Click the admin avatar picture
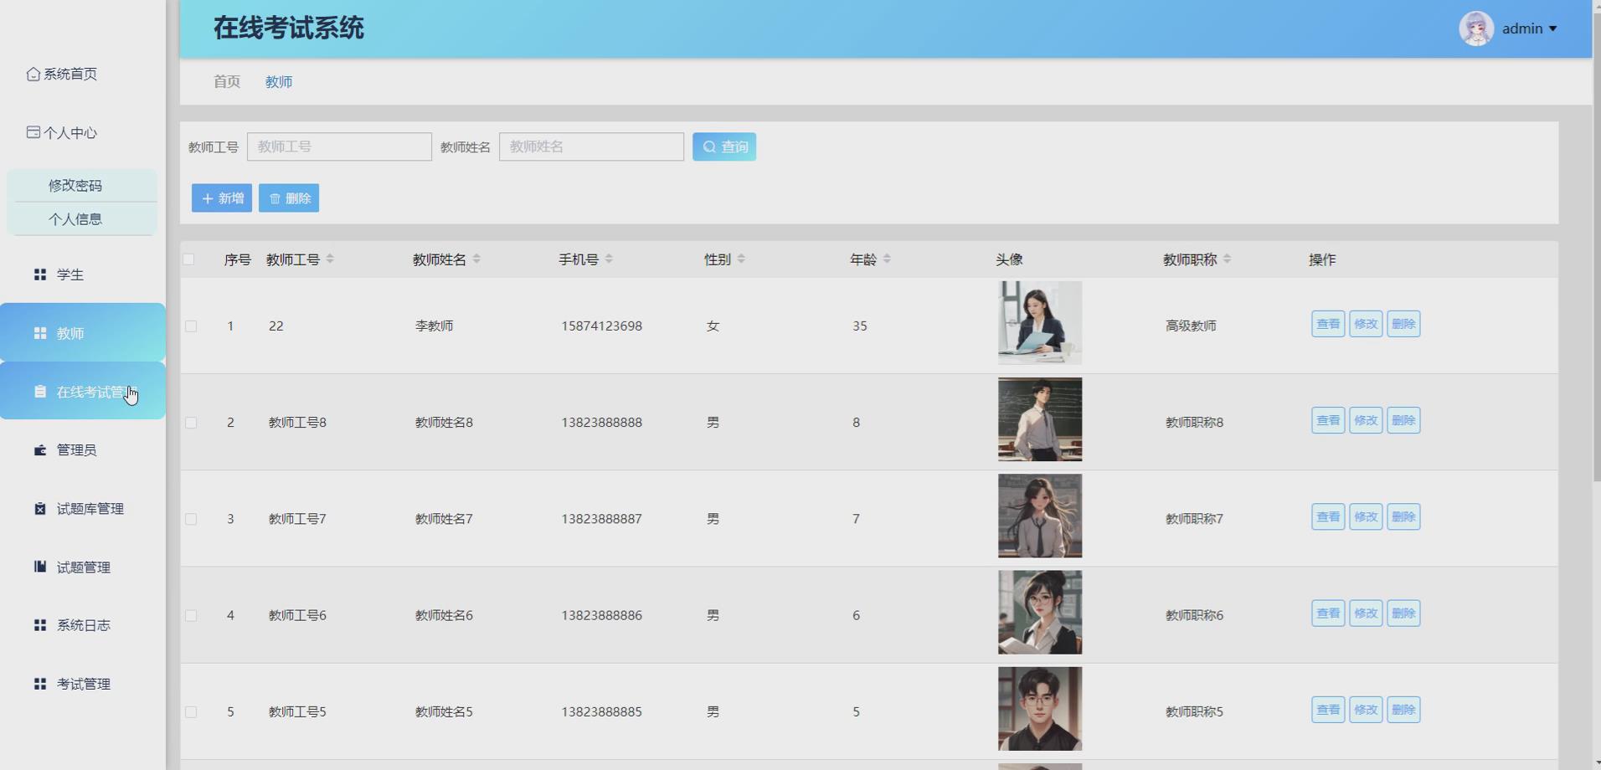 [x=1476, y=28]
